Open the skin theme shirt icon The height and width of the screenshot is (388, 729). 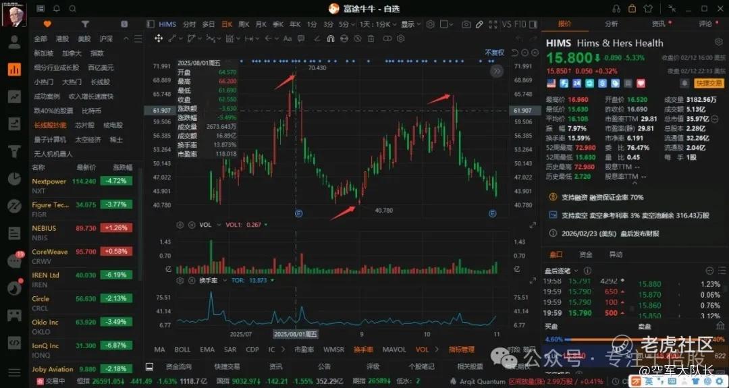pos(648,8)
